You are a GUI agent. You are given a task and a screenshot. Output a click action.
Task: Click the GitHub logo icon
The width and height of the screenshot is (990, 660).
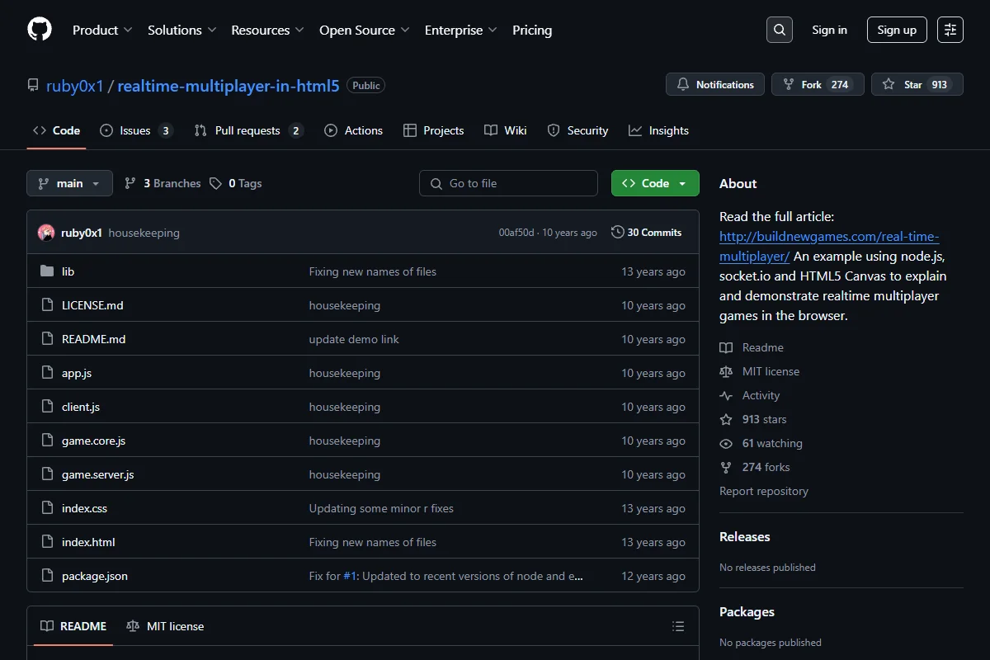(40, 30)
